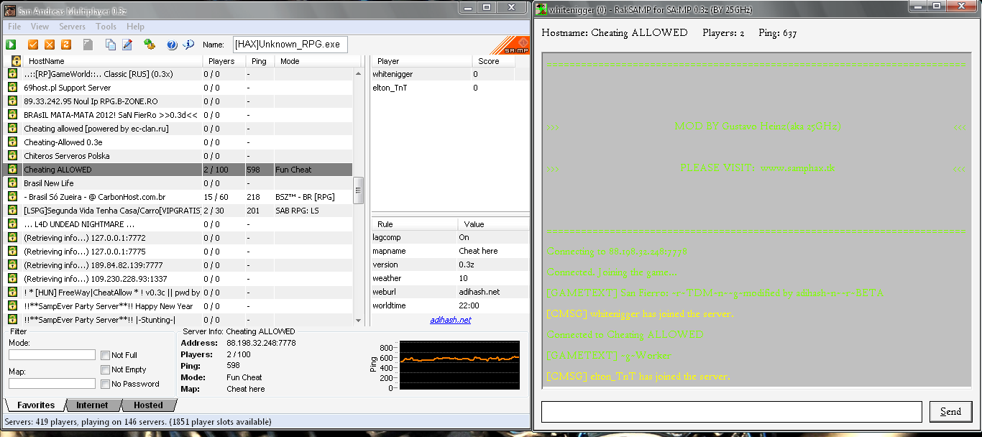Click the padlock column header icon
Screen dimensions: 982x437
click(16, 61)
